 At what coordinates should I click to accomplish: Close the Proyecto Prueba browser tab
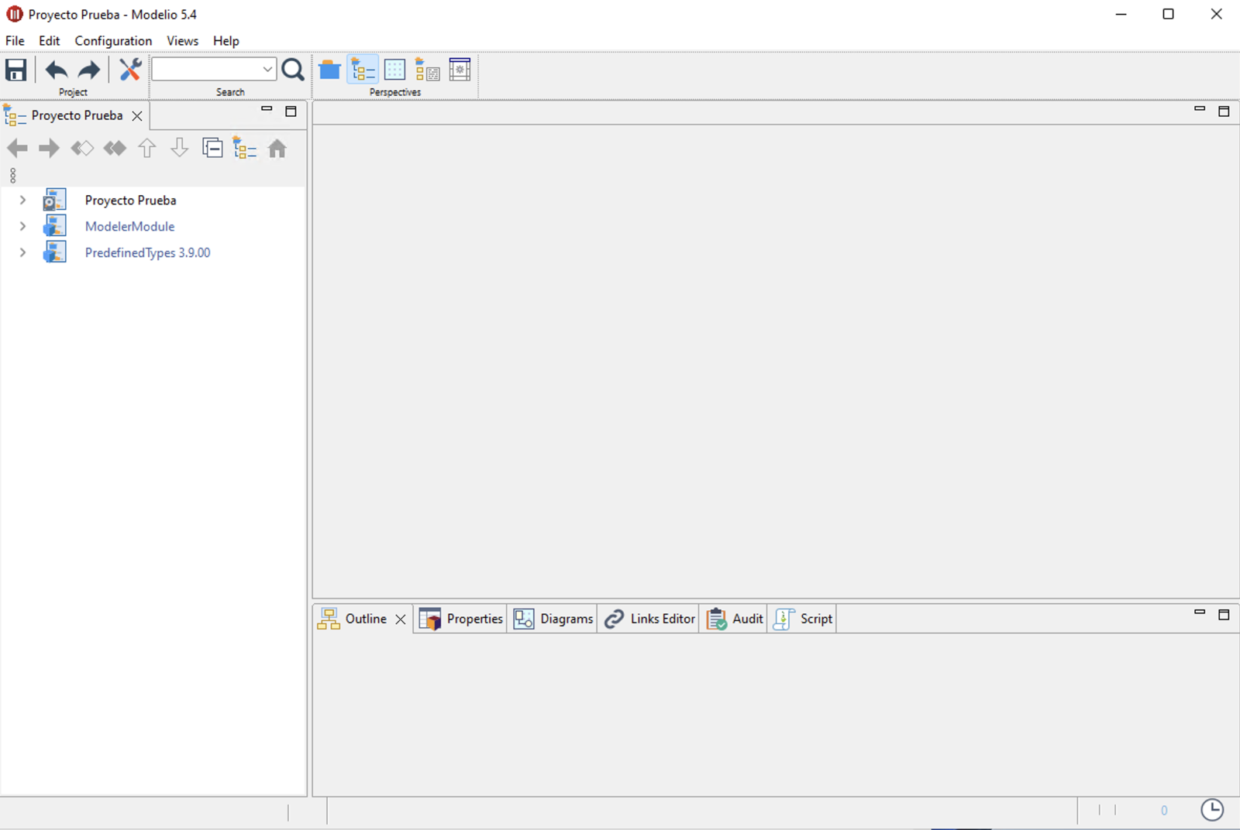coord(137,115)
